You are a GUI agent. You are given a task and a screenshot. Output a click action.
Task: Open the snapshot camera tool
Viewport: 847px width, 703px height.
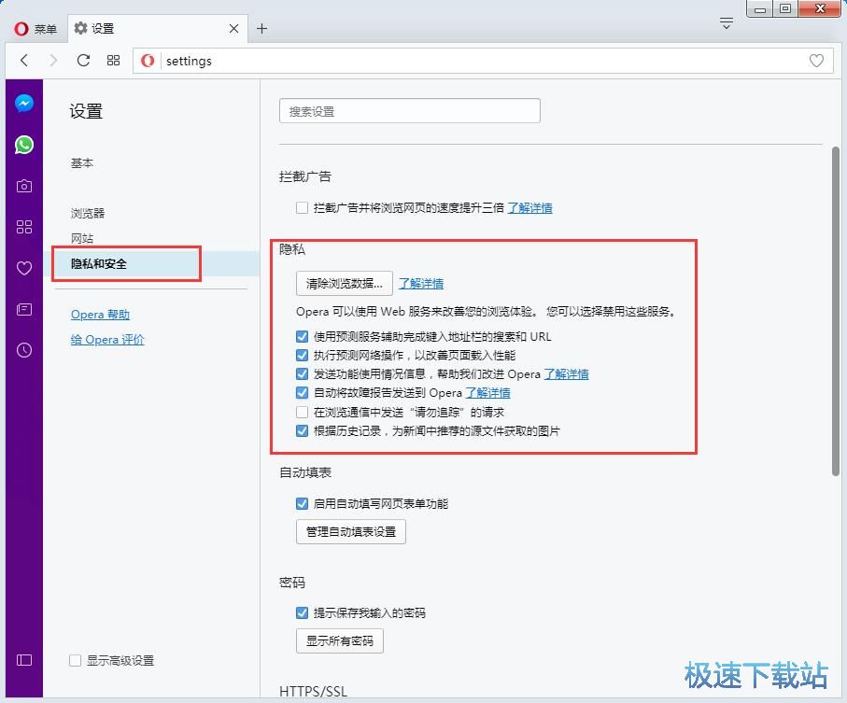point(24,187)
